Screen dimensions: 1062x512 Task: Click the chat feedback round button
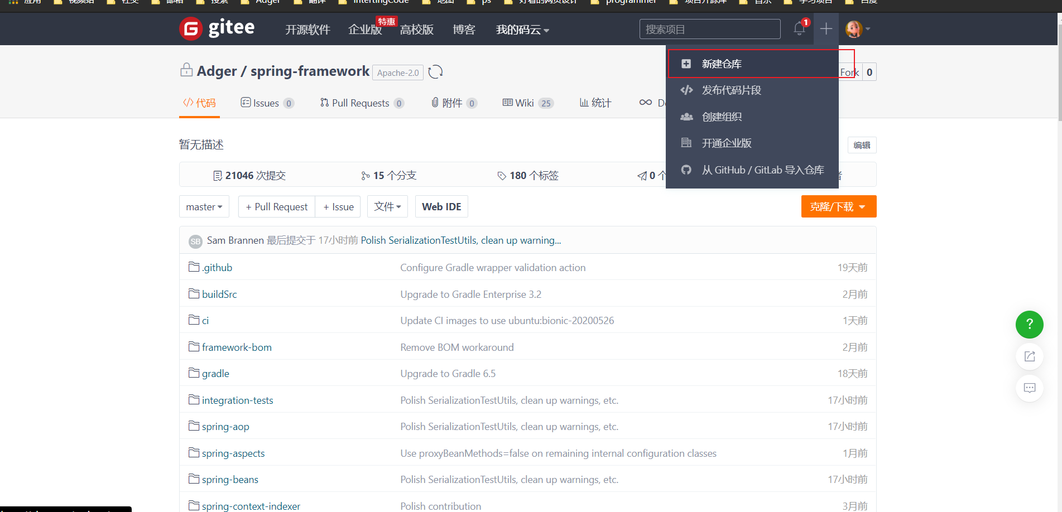click(x=1030, y=388)
